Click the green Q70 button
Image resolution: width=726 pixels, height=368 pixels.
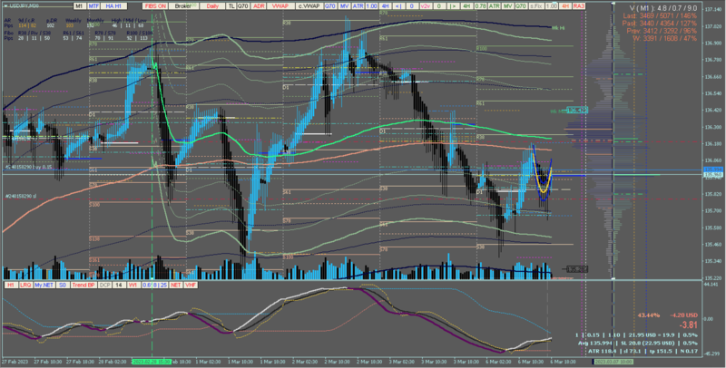pyautogui.click(x=521, y=6)
